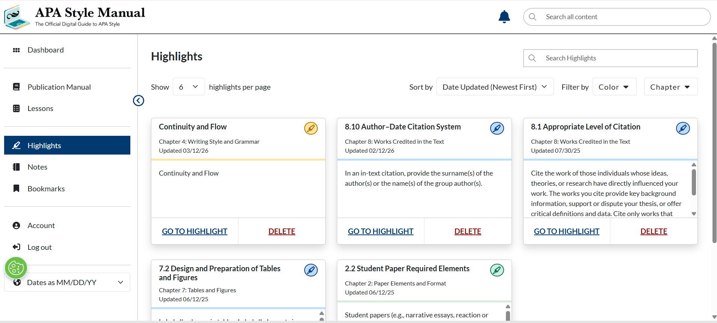Delete the 8.10 Author–Date Citation System highlight
The image size is (717, 323).
pos(468,231)
